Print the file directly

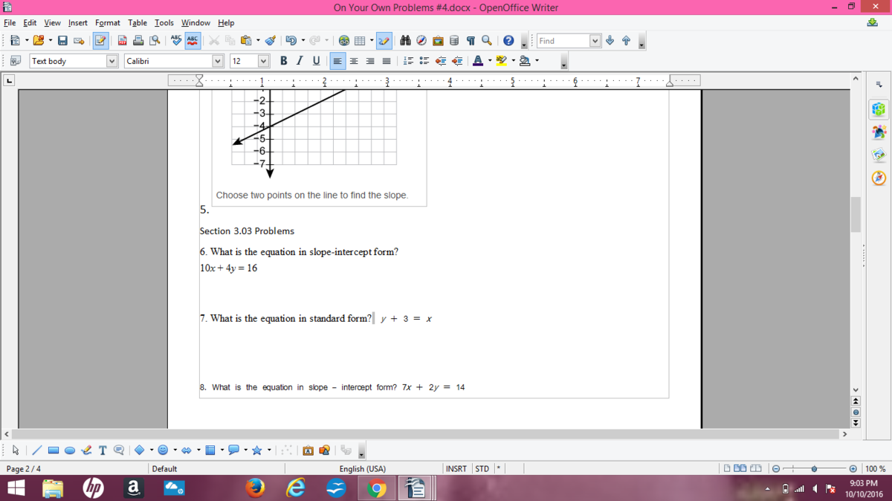coord(138,41)
